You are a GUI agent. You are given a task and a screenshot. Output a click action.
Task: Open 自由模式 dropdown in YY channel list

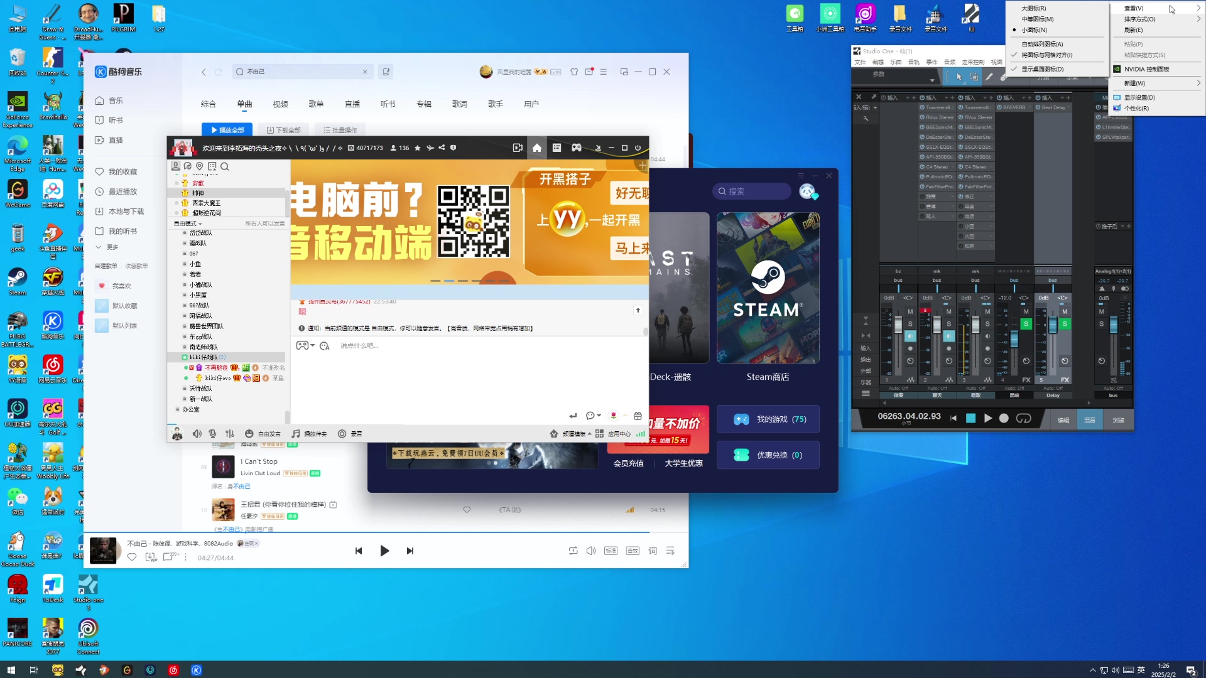tap(188, 223)
